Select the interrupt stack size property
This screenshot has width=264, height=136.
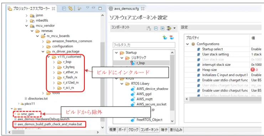pyautogui.click(x=216, y=65)
